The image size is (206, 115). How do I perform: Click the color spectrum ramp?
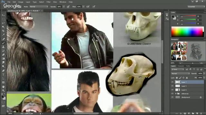pos(187,32)
